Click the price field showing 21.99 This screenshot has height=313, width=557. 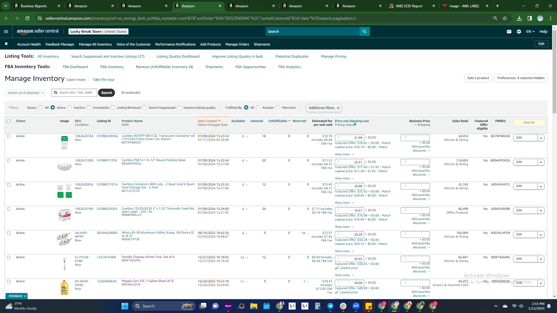(x=350, y=138)
